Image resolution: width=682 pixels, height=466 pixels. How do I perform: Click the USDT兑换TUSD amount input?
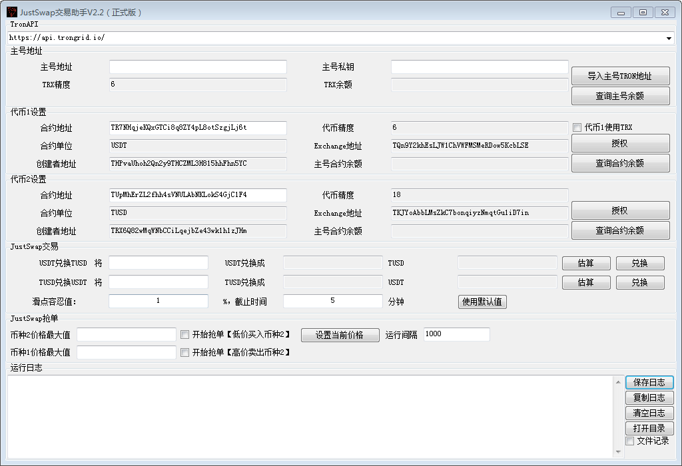(x=159, y=263)
